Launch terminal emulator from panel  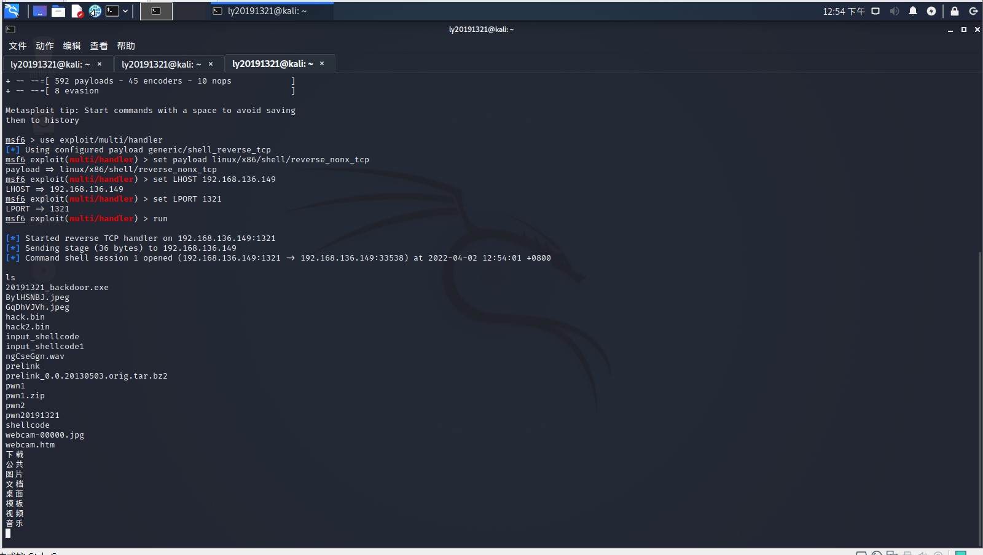point(112,11)
